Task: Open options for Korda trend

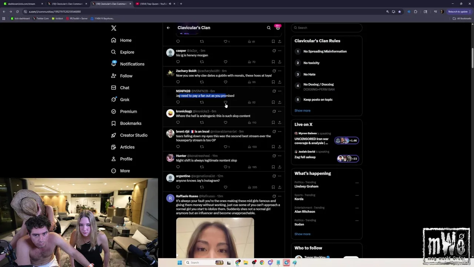Action: click(357, 195)
